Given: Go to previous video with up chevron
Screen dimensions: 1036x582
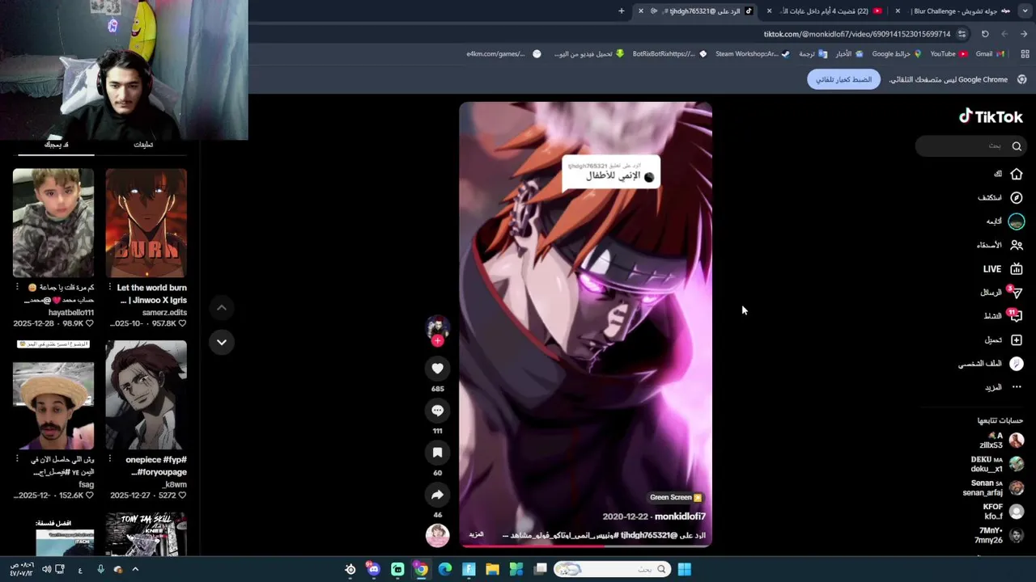Looking at the screenshot, I should point(221,307).
